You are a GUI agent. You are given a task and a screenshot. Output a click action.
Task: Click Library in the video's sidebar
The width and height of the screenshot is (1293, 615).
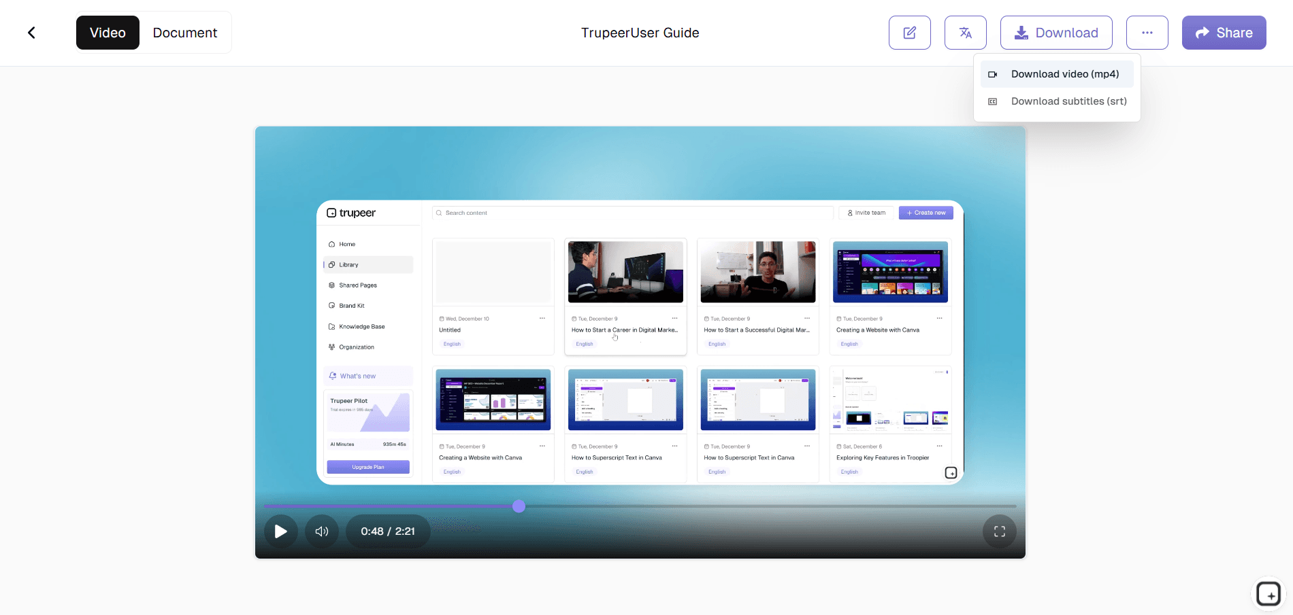pos(368,264)
